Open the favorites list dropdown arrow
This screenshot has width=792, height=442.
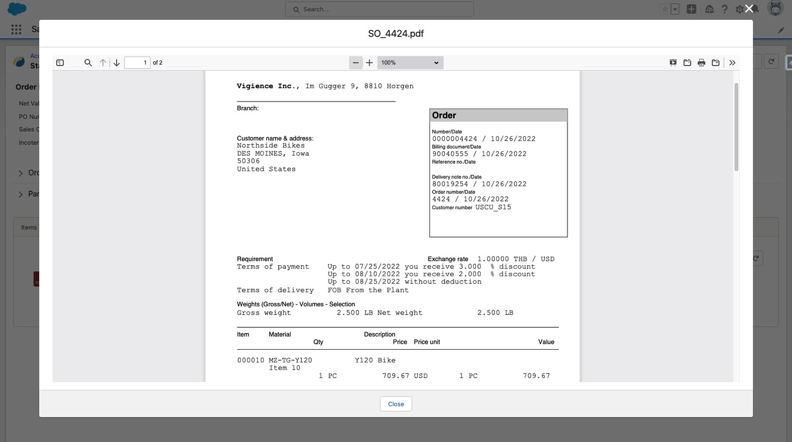(x=675, y=9)
